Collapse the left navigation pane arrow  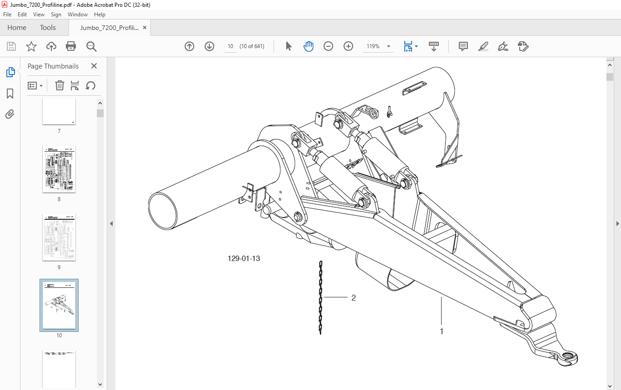111,223
